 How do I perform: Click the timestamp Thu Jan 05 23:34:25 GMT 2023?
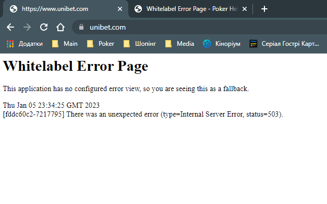[51, 105]
